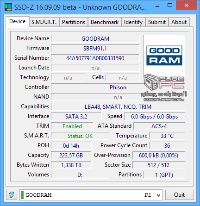Click the Quit button

click(x=179, y=195)
